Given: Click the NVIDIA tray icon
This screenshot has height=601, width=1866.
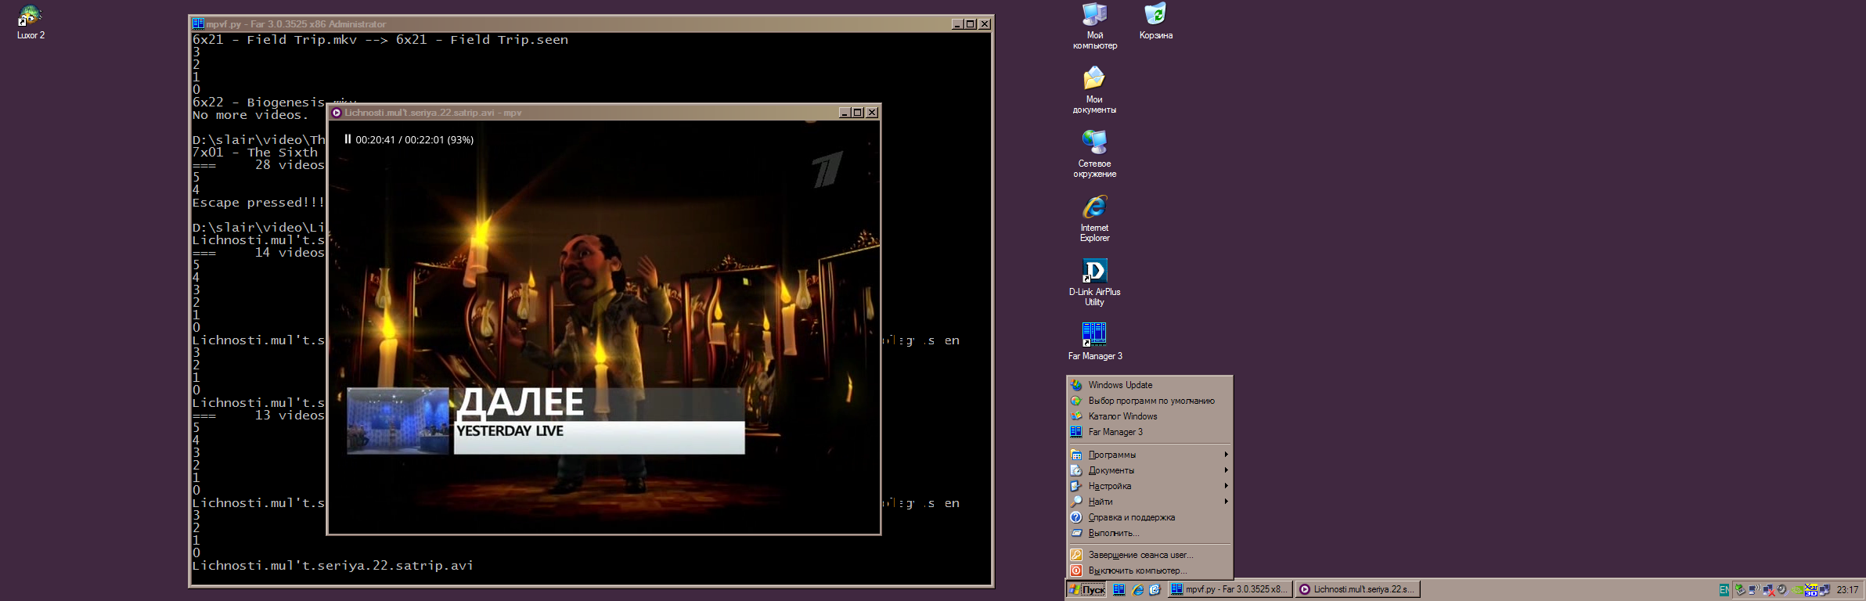Looking at the screenshot, I should click(x=1796, y=590).
